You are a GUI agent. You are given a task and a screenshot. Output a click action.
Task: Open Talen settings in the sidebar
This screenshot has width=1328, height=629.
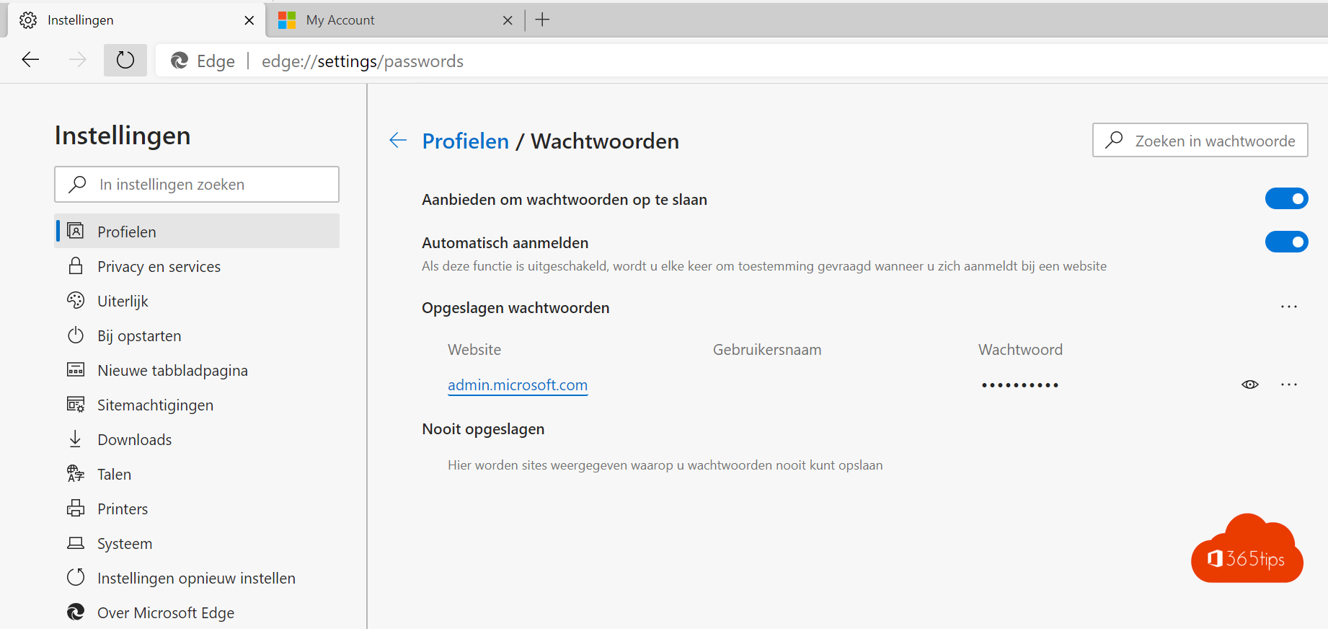pyautogui.click(x=197, y=474)
